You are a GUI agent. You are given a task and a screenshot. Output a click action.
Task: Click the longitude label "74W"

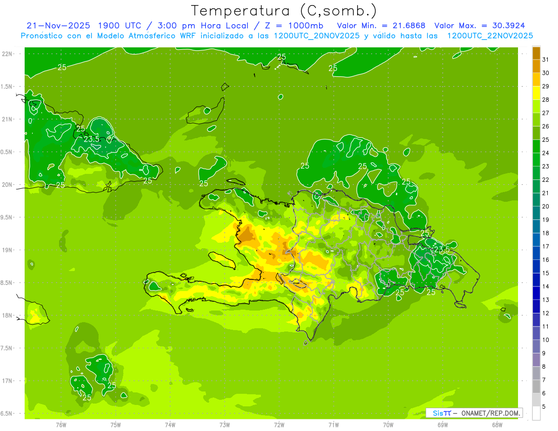click(170, 425)
